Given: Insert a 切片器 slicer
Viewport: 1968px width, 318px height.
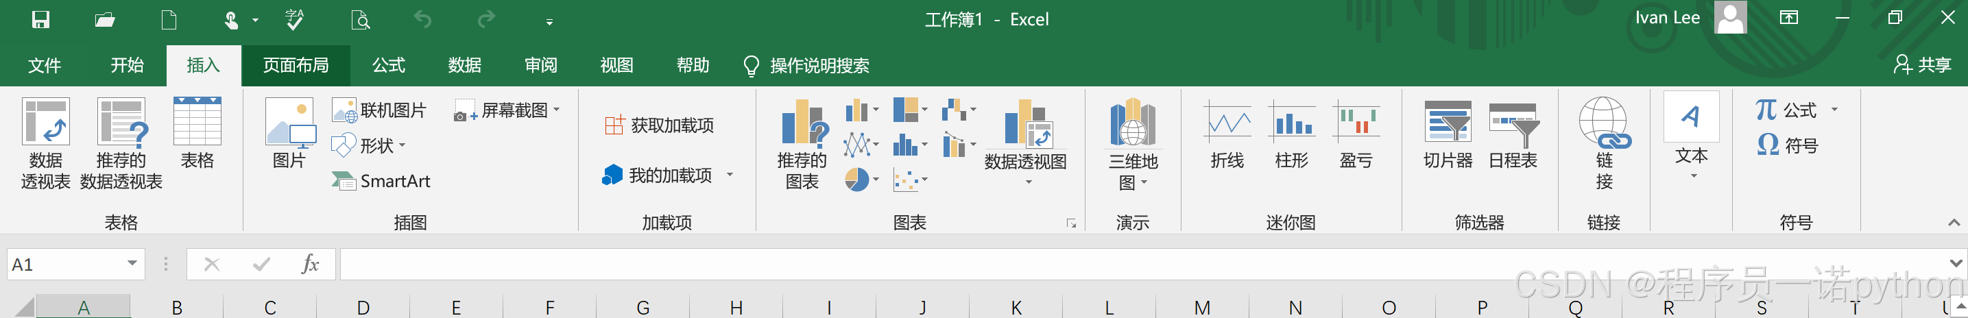Looking at the screenshot, I should (x=1448, y=134).
